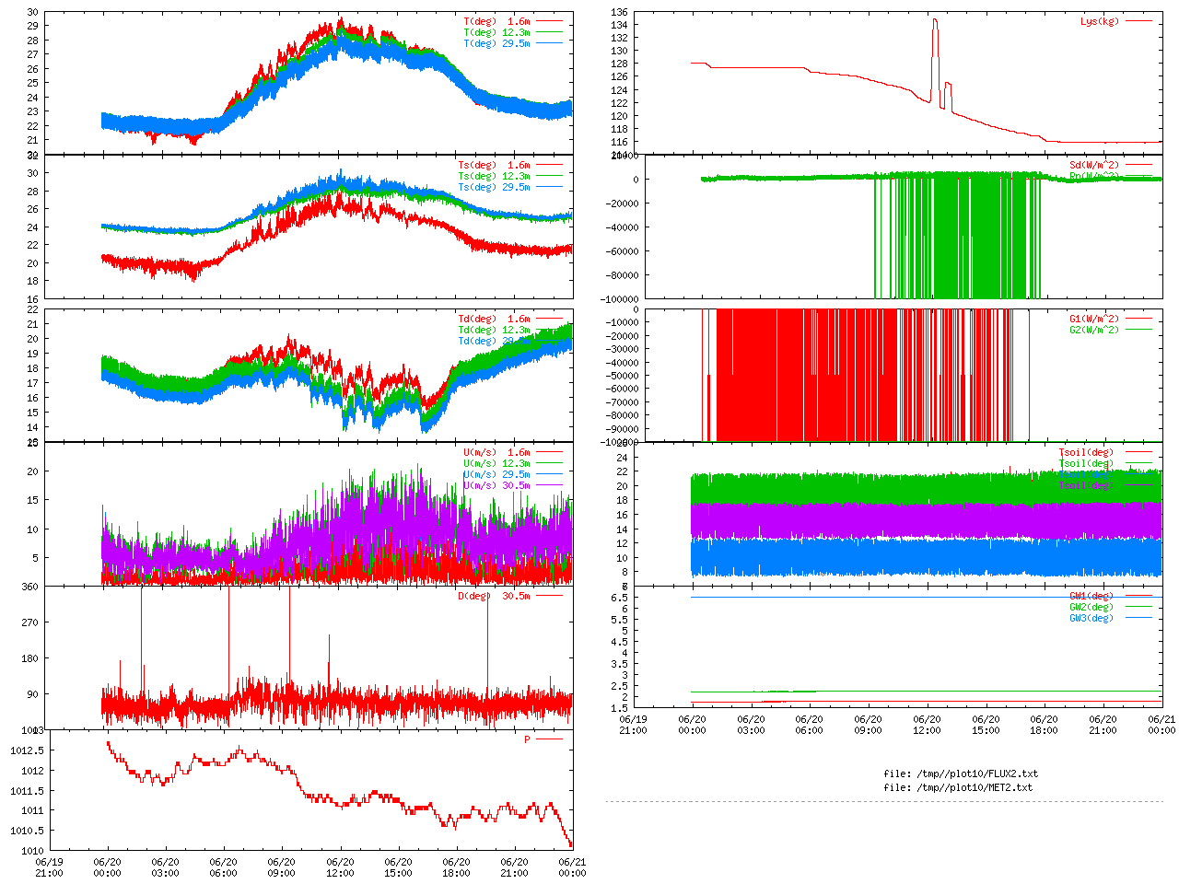1179x884 pixels.
Task: Select the "G2(W/m^2)" legend label
Action: [1094, 330]
